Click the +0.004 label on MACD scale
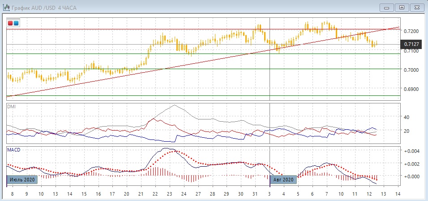 tap(411, 151)
